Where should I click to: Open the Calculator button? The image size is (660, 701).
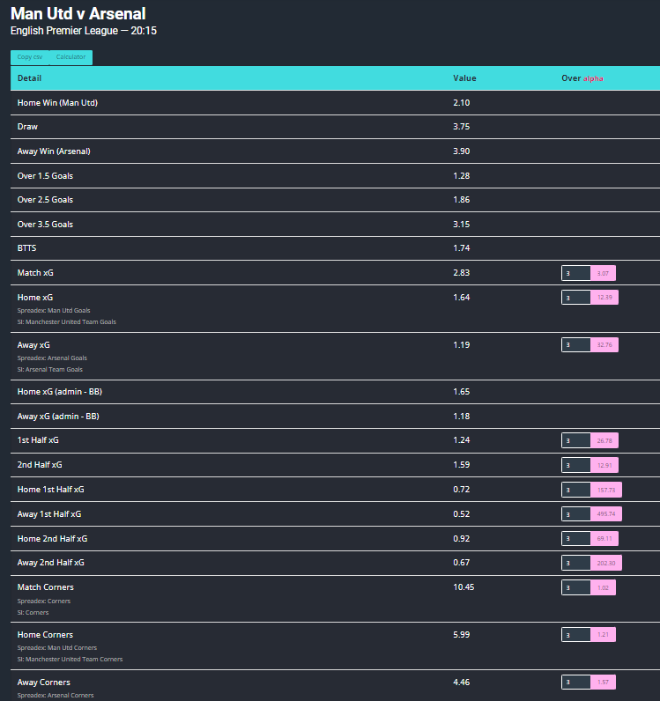(70, 57)
